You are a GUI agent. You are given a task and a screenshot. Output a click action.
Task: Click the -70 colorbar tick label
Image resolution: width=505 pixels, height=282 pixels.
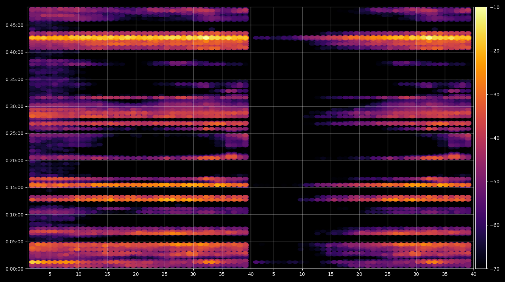(x=495, y=269)
